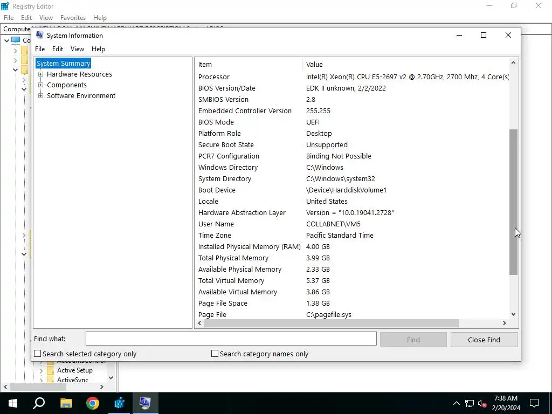Viewport: 552px width, 414px height.
Task: Click the Close Find button
Action: 484,340
